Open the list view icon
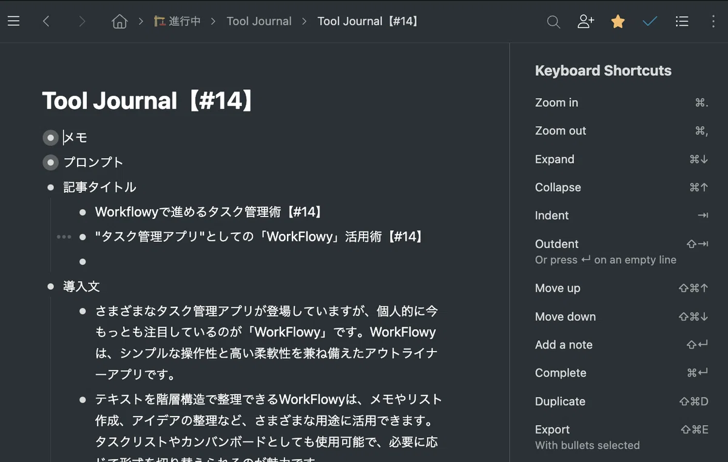The image size is (728, 462). (682, 21)
